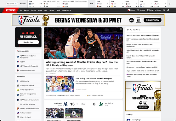Open the Top Events dropdown

12,4
